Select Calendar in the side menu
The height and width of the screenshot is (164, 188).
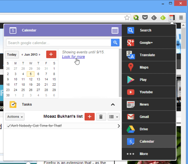coord(149,142)
